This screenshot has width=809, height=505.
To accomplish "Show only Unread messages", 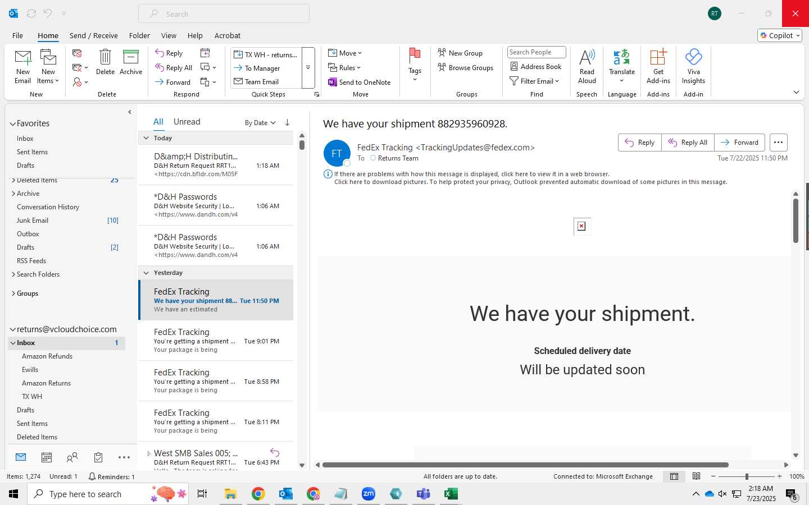I will (x=187, y=122).
